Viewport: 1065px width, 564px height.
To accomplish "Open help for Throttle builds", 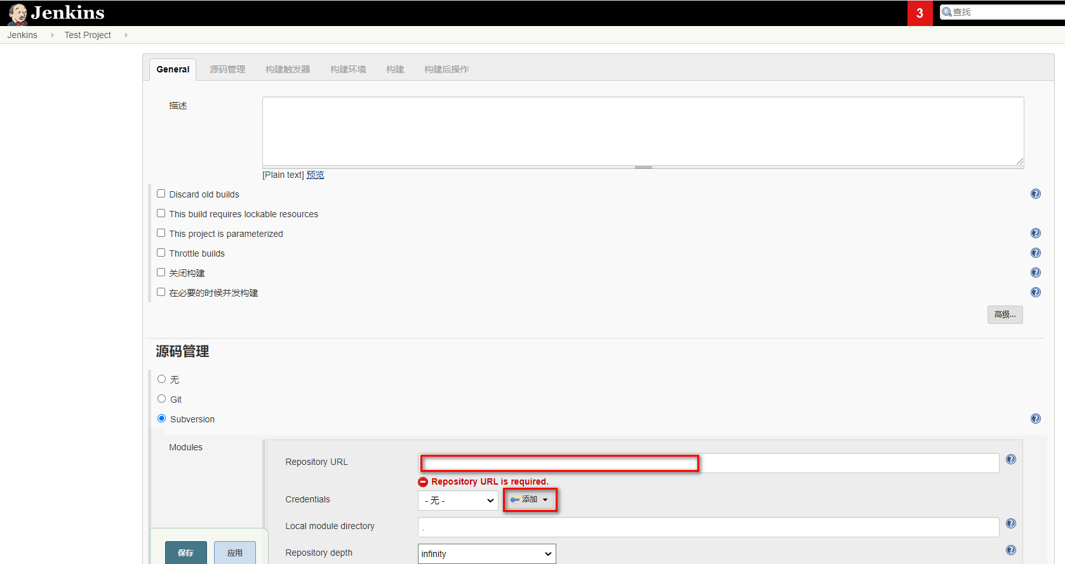I will (1036, 253).
